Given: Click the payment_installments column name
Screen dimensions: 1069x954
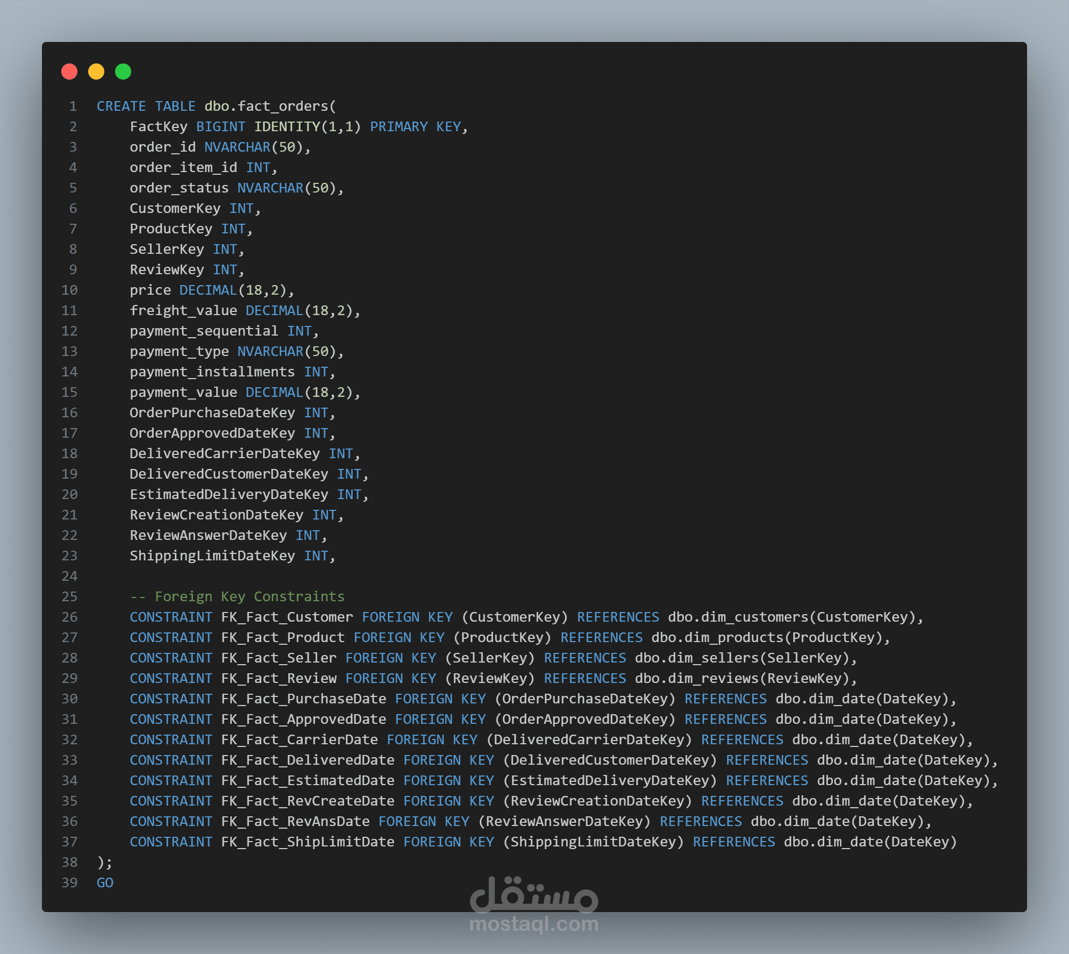Looking at the screenshot, I should pos(212,372).
